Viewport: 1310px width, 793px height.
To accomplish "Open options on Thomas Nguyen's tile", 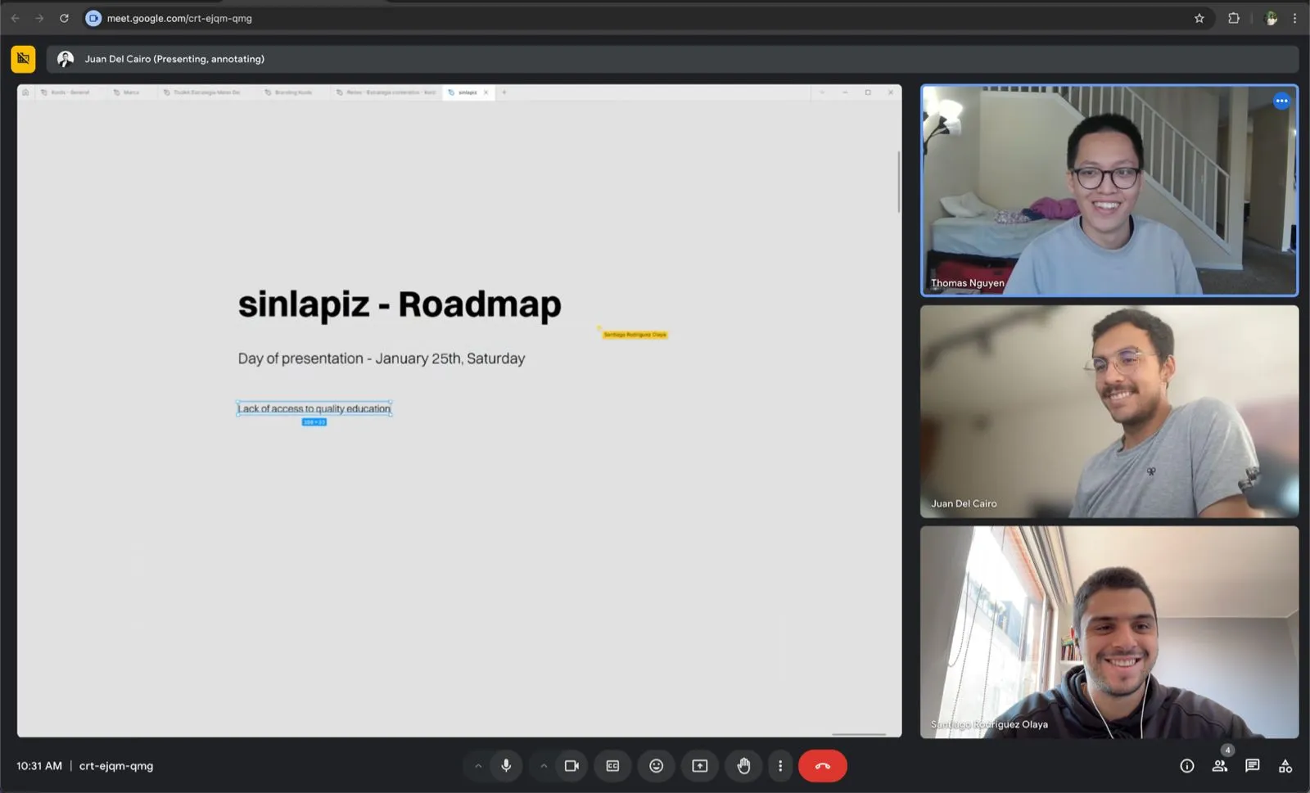I will coord(1281,101).
